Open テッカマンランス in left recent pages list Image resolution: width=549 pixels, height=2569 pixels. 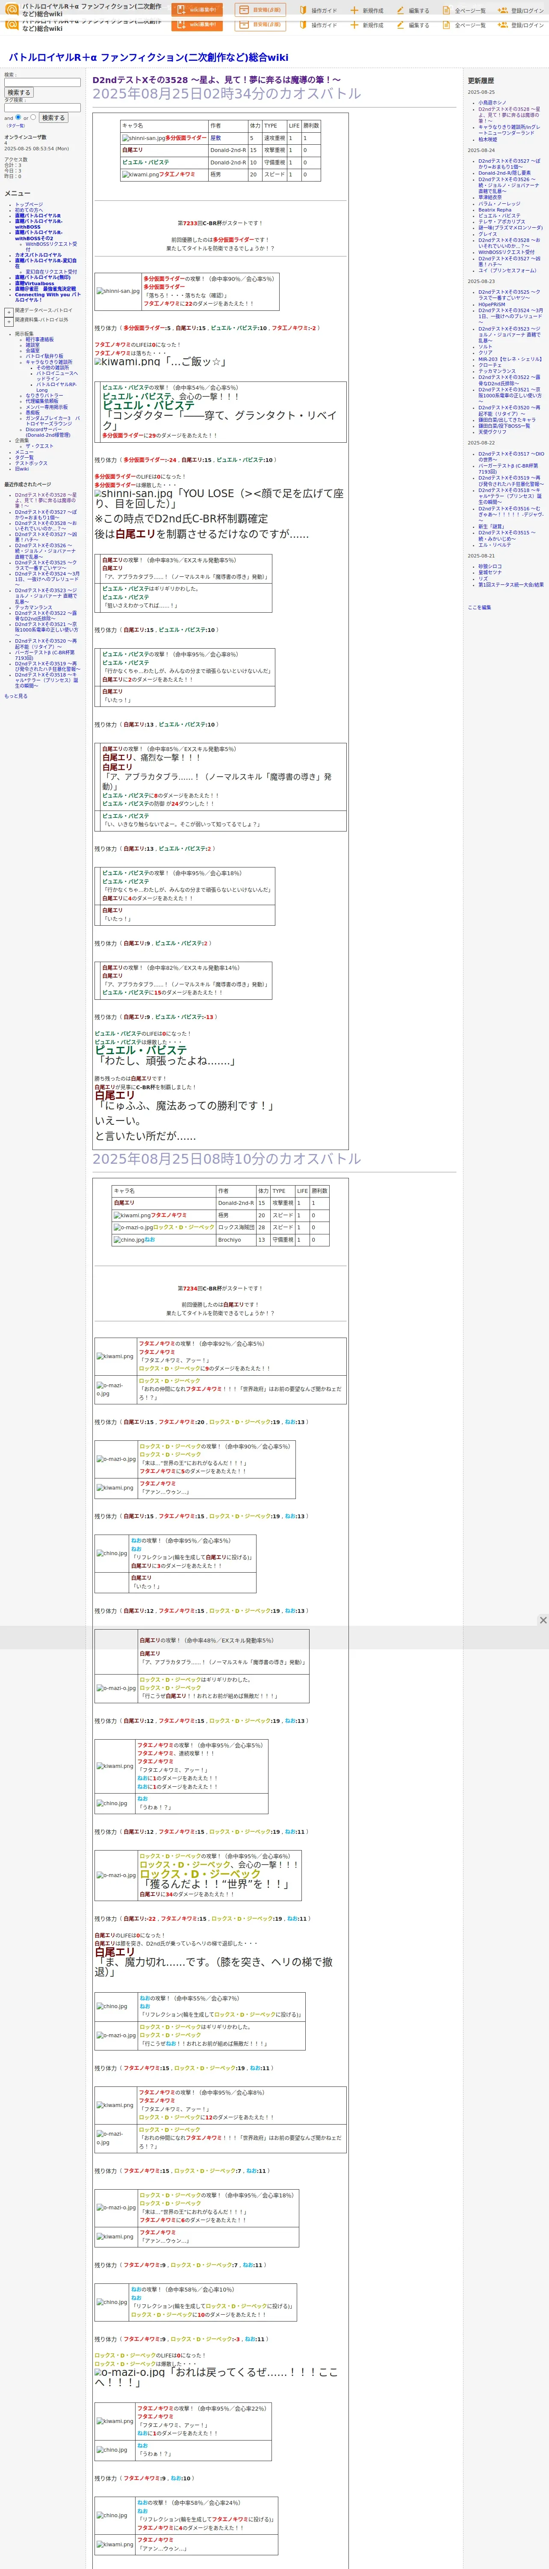34,607
